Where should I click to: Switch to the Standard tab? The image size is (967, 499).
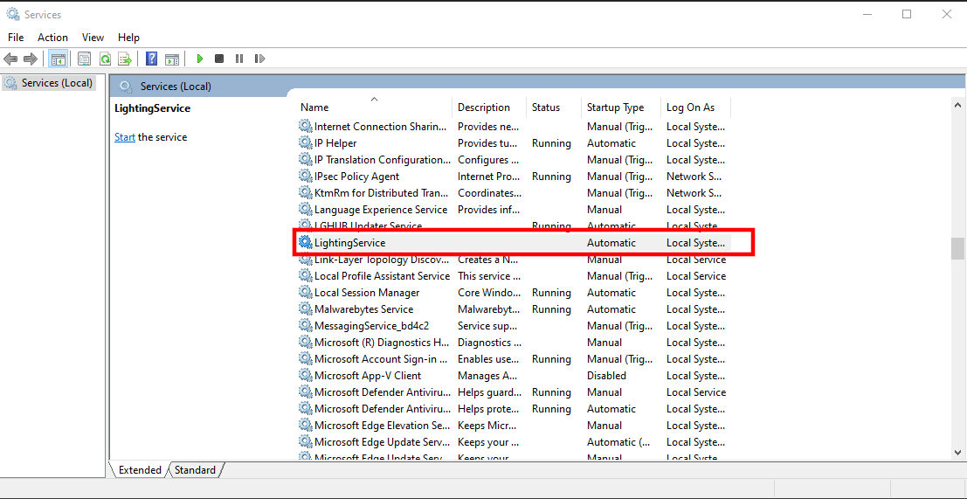pos(195,470)
